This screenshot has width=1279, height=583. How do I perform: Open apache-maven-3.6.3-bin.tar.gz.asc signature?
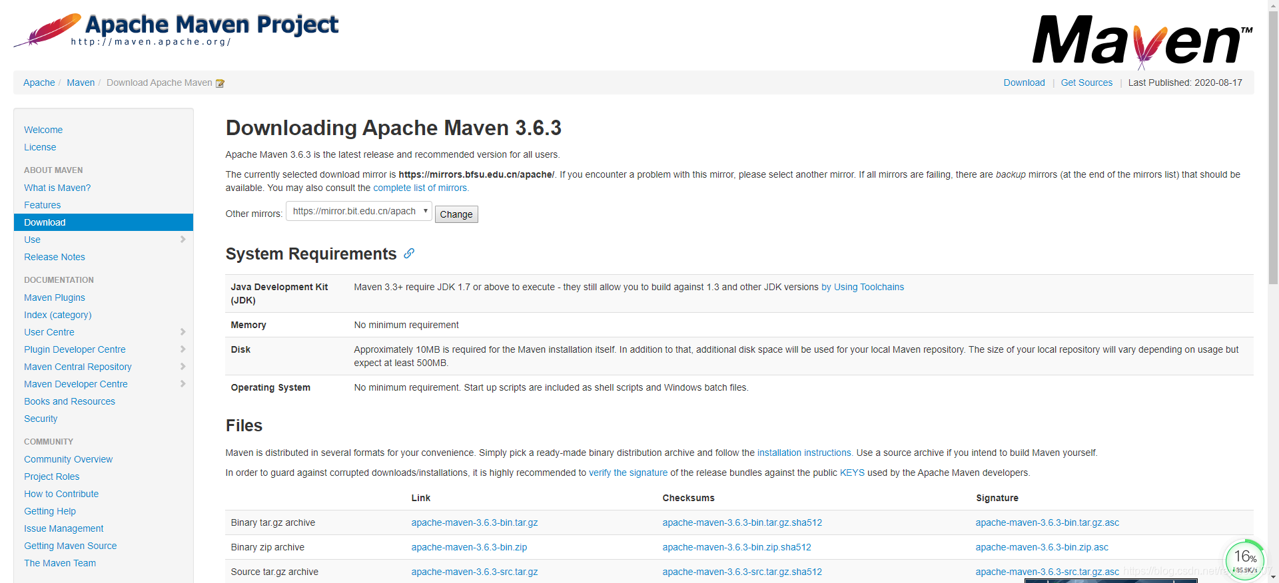[1047, 522]
